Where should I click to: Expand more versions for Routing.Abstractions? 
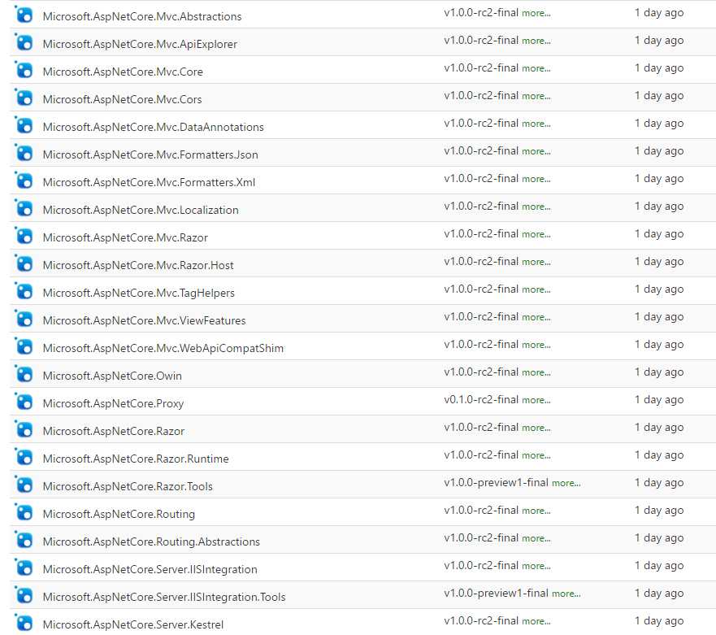click(536, 538)
